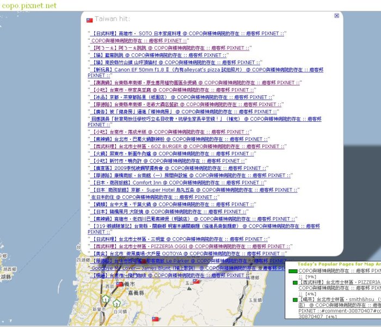Viewport: 381px width, 327px height.
Task: Click the flag marker at 嘉義市
Action: point(119,284)
